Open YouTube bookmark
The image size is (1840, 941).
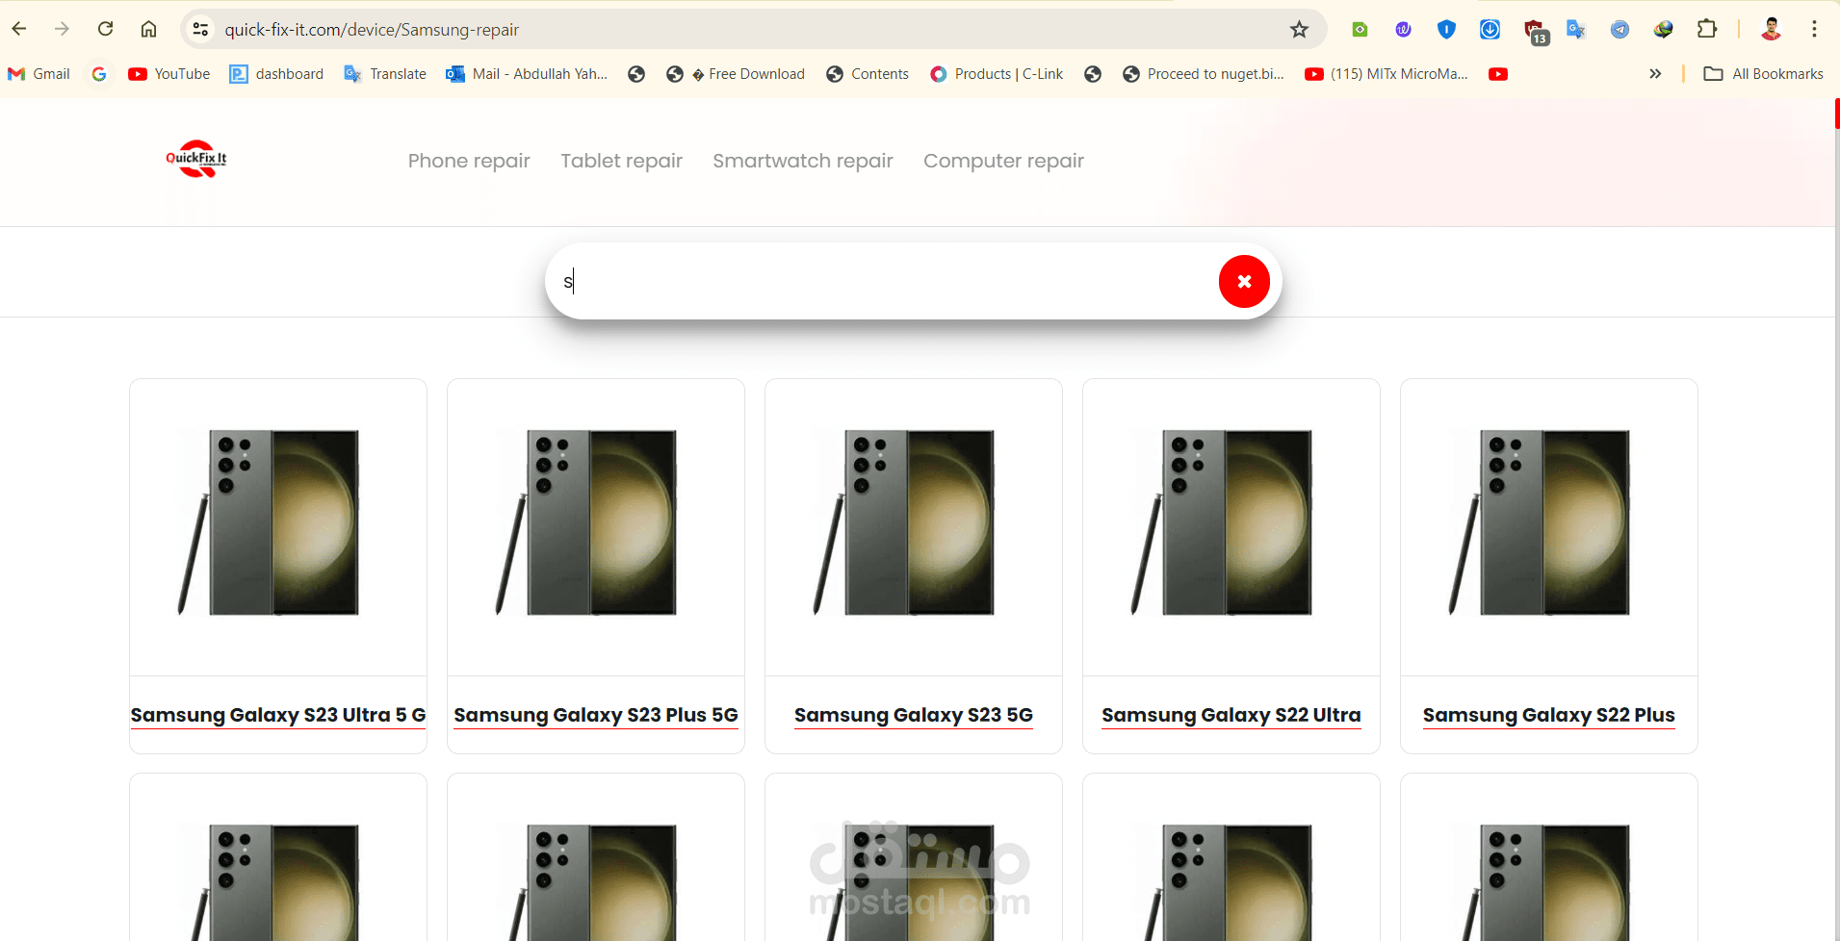pyautogui.click(x=169, y=74)
